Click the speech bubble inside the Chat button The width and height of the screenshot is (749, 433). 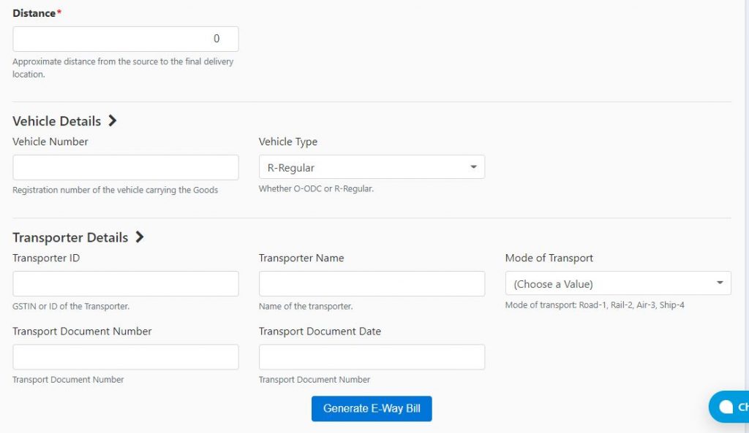coord(727,407)
